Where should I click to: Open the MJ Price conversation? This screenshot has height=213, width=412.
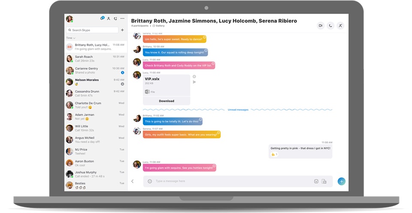tap(96, 151)
